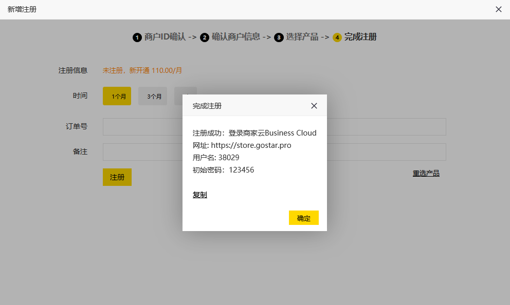This screenshot has height=305, width=510.
Task: Click the 确定 button
Action: click(303, 218)
